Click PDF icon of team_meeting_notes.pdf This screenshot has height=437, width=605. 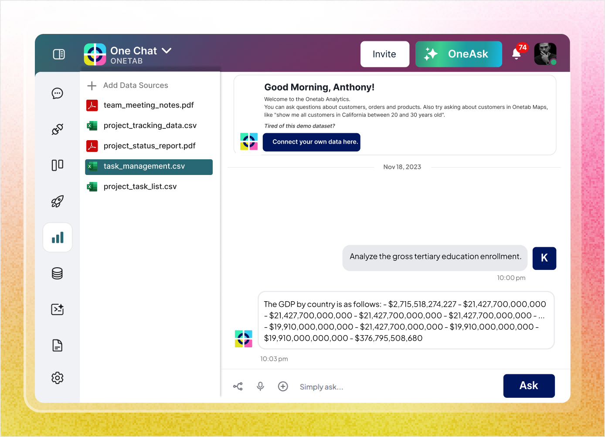(x=92, y=105)
